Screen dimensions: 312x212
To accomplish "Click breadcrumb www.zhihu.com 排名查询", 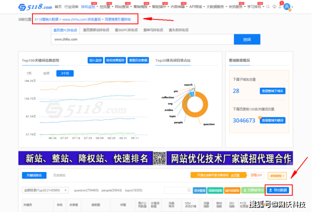I will click(82, 19).
